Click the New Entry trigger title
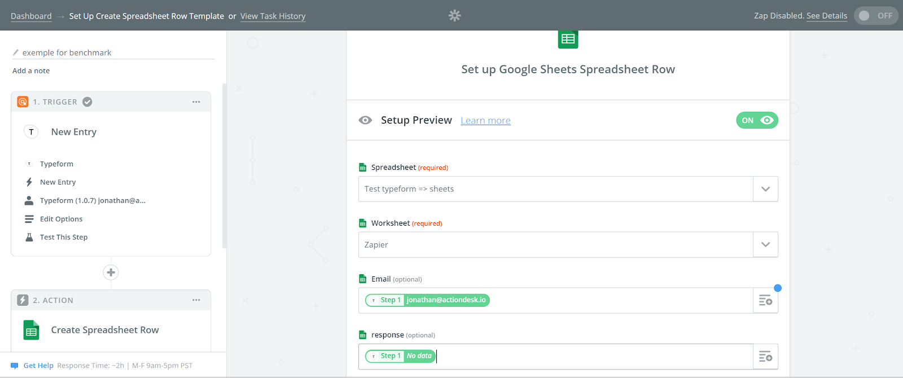903x378 pixels. click(74, 132)
